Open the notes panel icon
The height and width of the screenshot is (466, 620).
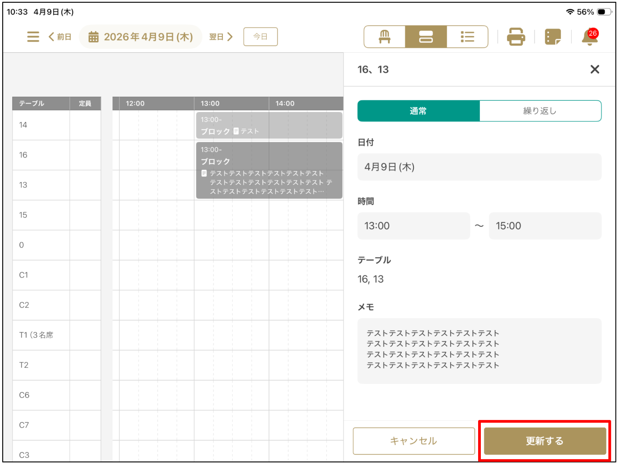coord(552,37)
